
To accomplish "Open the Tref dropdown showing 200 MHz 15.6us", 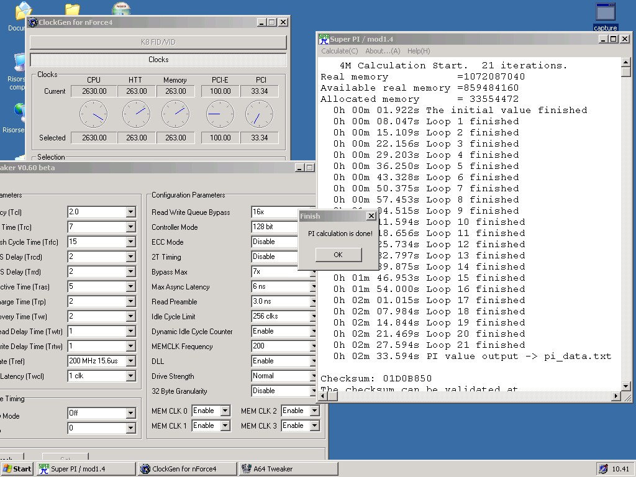I will [130, 361].
